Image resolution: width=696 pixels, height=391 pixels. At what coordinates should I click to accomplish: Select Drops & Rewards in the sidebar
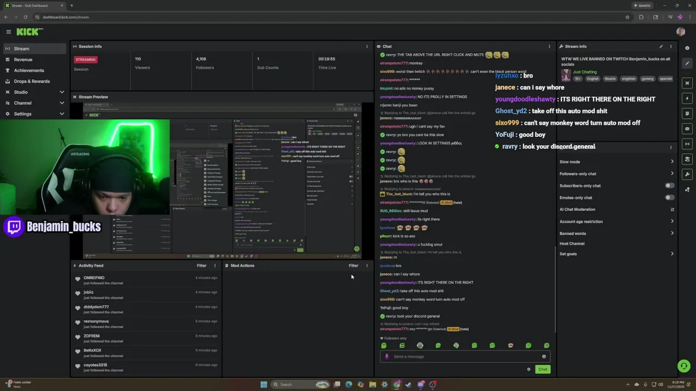point(34,81)
